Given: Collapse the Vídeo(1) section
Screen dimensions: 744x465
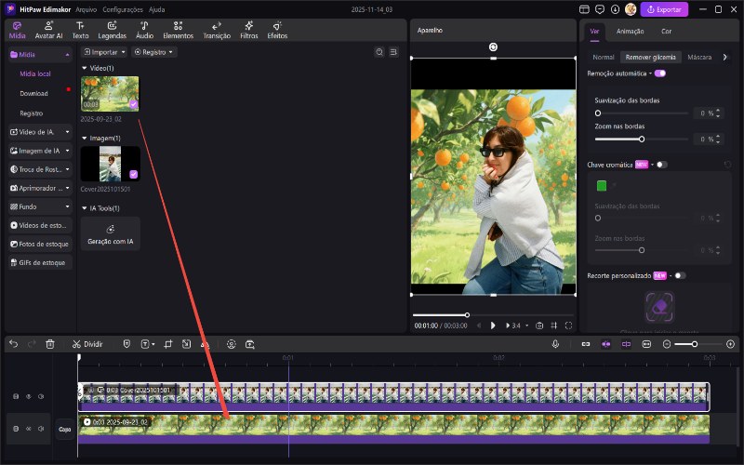Looking at the screenshot, I should pyautogui.click(x=85, y=68).
